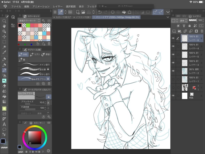Select the Move Layer tool
This screenshot has width=205, height=154.
4,36
